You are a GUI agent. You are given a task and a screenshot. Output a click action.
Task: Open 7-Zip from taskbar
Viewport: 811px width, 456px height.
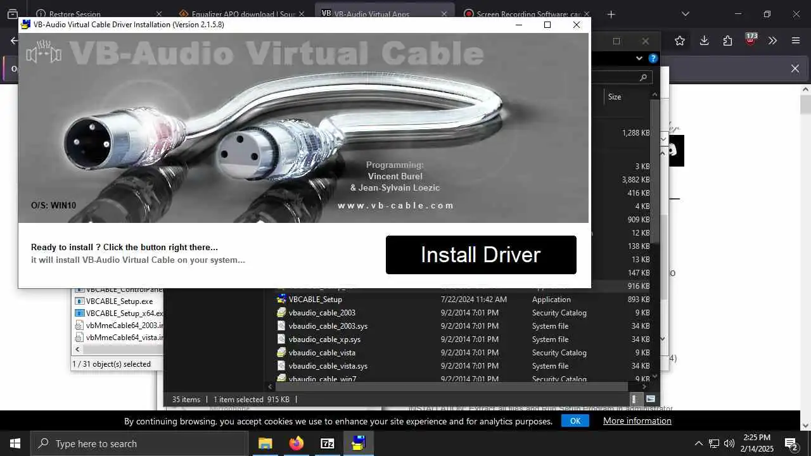pos(328,443)
